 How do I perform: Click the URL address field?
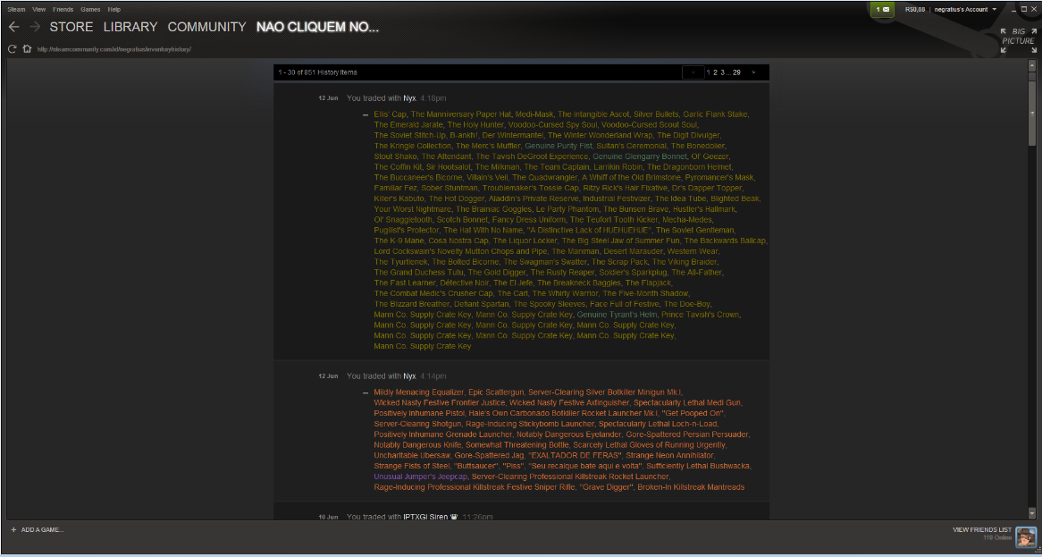coord(114,49)
